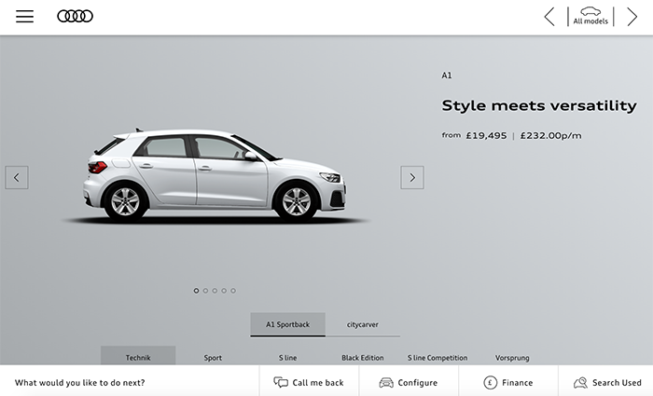Click the white A1 car image

pyautogui.click(x=215, y=175)
